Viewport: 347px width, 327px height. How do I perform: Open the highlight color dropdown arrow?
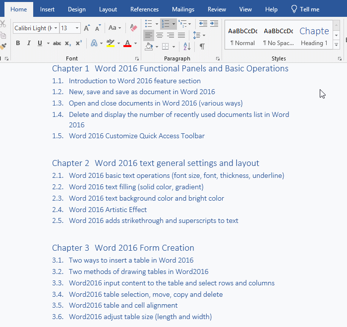(118, 44)
